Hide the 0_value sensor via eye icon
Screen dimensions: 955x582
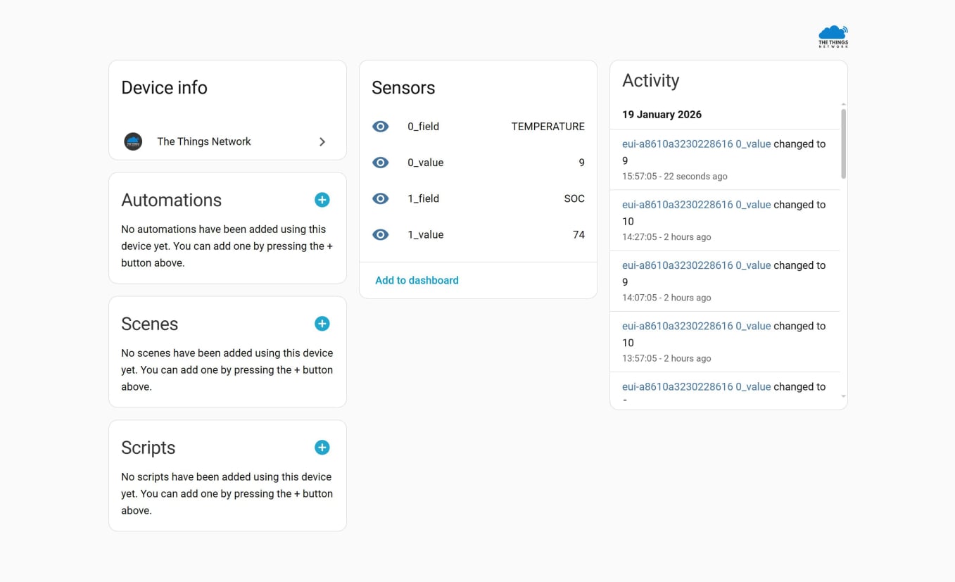tap(380, 163)
